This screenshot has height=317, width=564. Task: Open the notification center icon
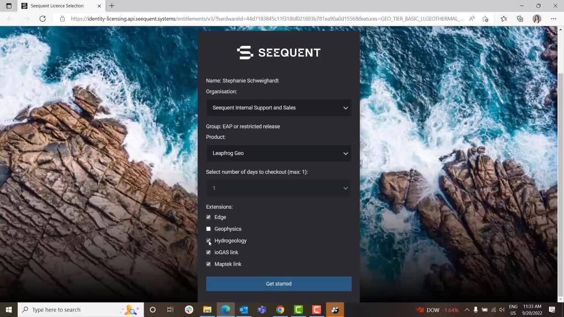552,310
